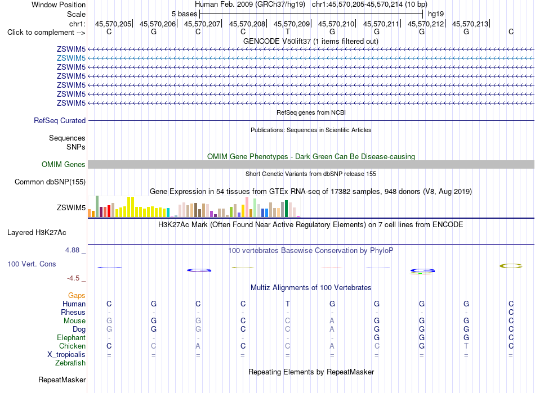Select the Chicken alignment row label
The image size is (535, 393).
pyautogui.click(x=72, y=346)
